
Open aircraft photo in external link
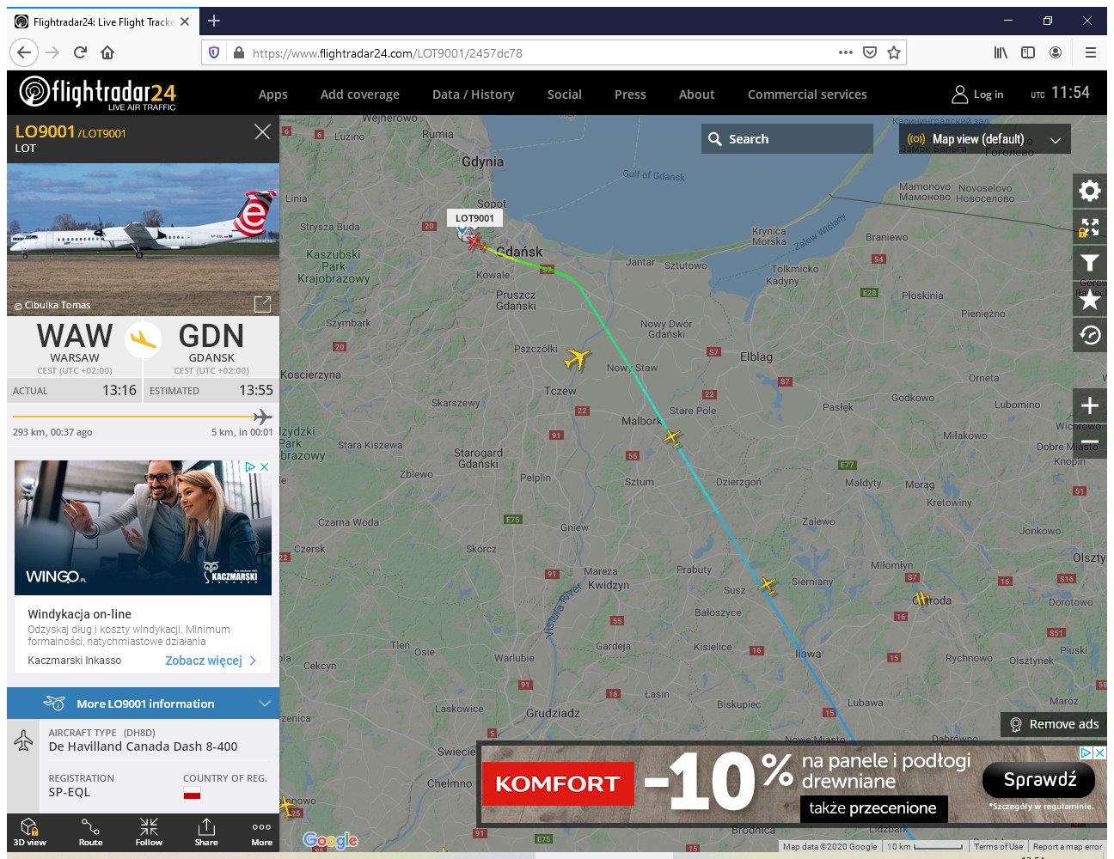coord(262,304)
